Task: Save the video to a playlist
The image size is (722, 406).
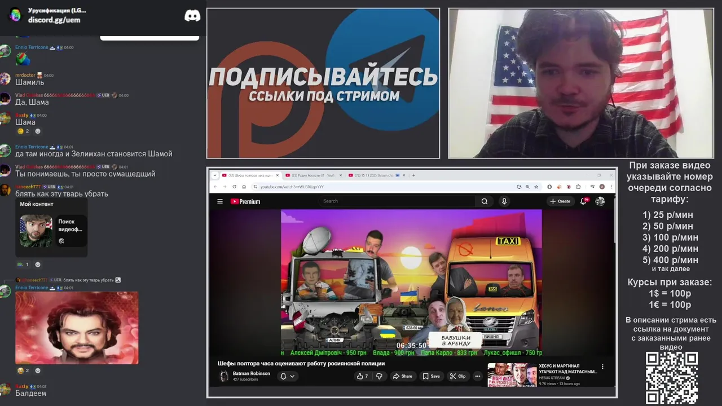Action: coord(431,376)
